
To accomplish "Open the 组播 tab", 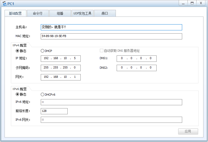I will [60, 13].
